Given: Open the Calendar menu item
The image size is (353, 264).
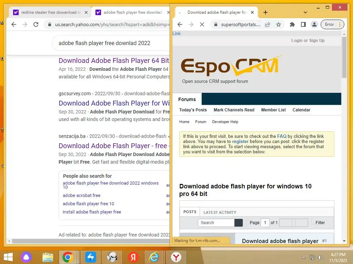Looking at the screenshot, I should (301, 110).
